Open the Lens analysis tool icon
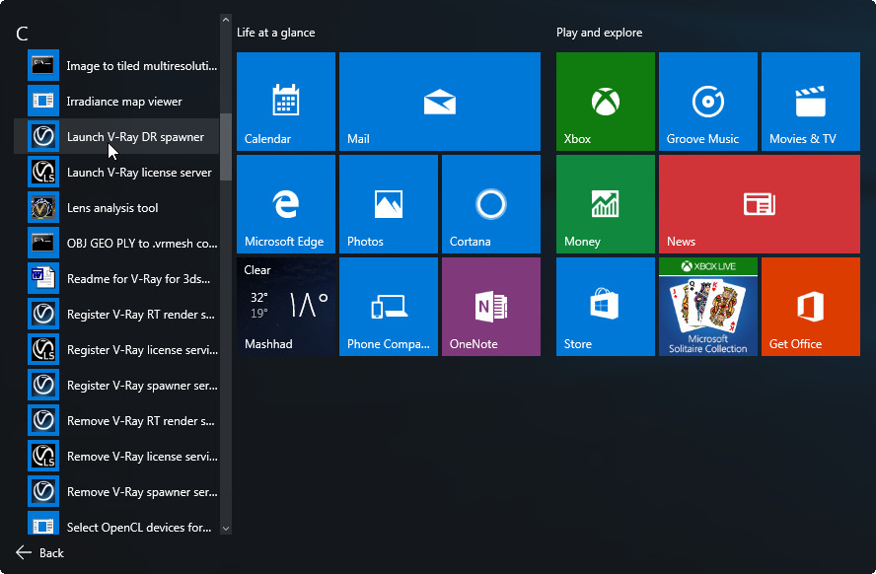876x574 pixels. 43,208
